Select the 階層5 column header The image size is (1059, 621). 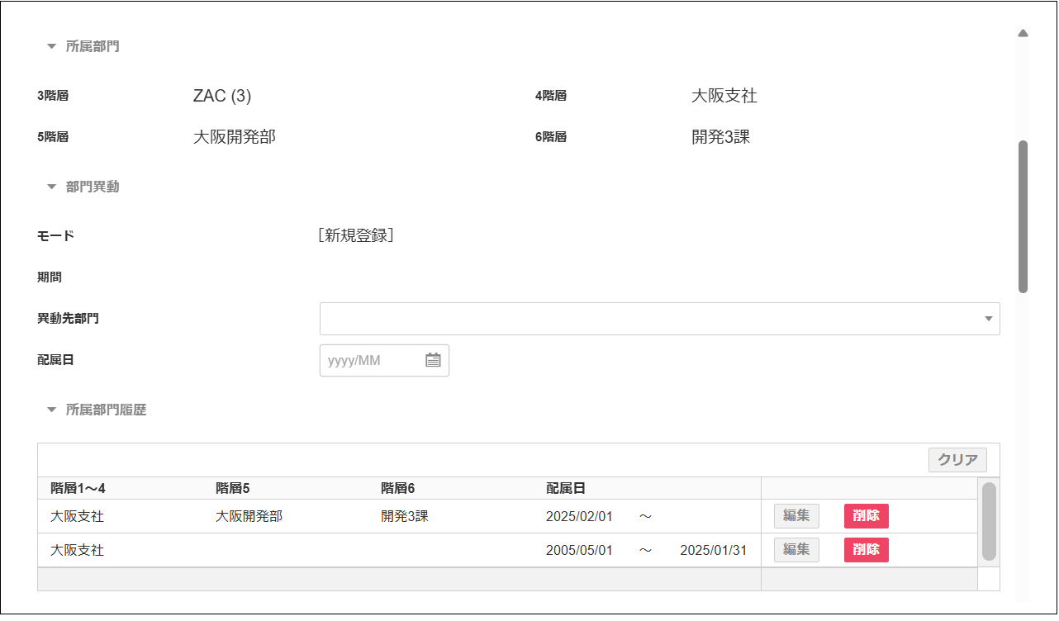232,488
